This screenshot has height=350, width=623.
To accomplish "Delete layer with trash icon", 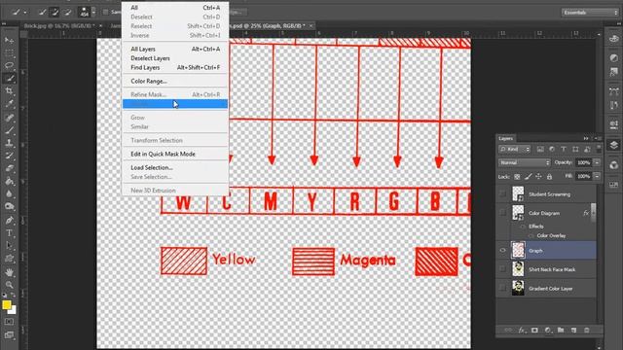I will pyautogui.click(x=587, y=331).
